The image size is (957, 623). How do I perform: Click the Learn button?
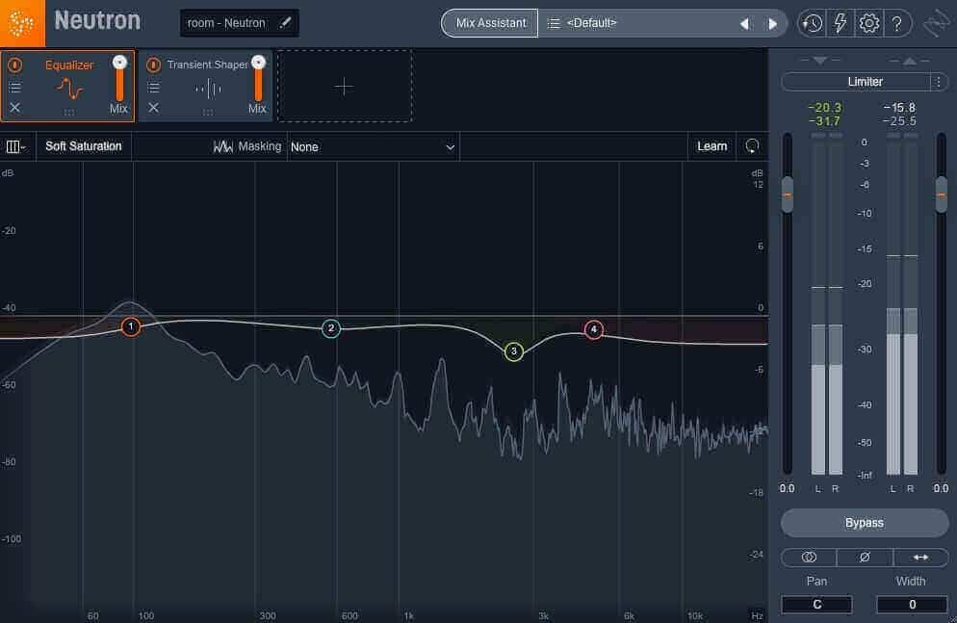[x=711, y=146]
